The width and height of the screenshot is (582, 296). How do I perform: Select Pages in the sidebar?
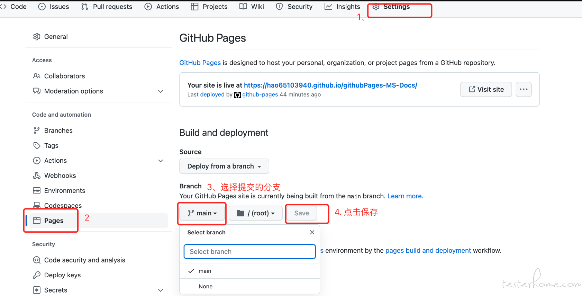click(x=54, y=221)
